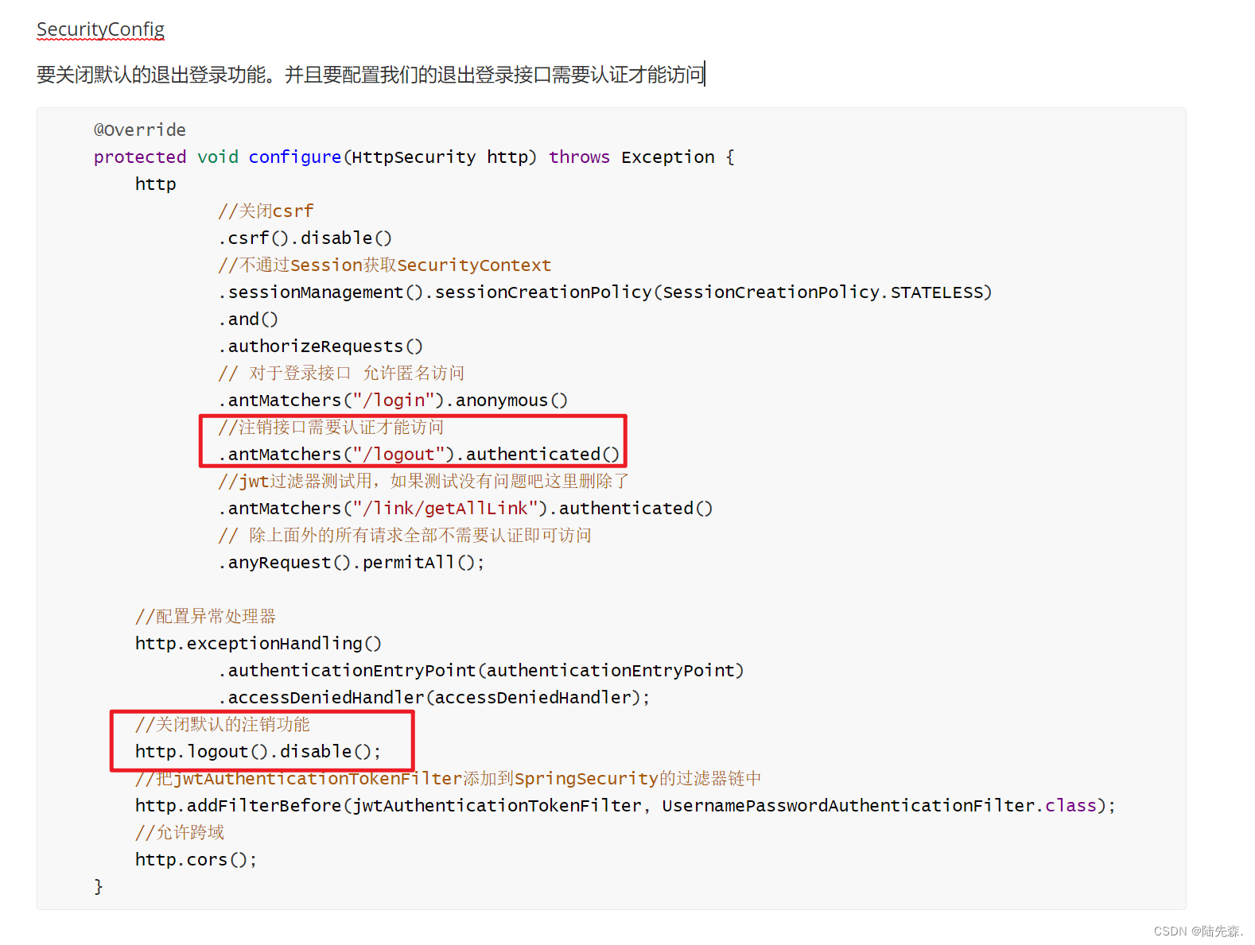Click the antMatchers "/logout" authenticated line
The image size is (1255, 945).
(x=419, y=455)
